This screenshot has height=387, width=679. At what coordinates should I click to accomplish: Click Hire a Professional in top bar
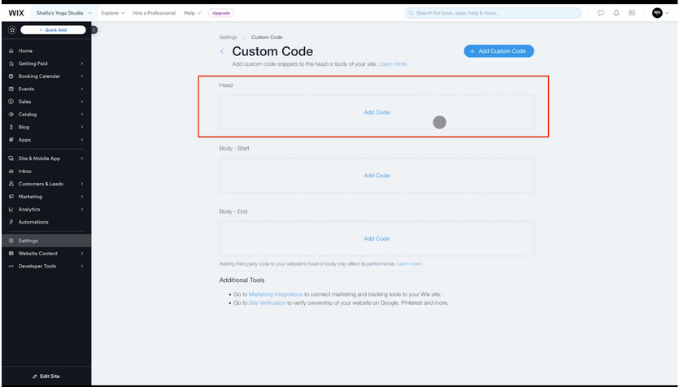pos(154,13)
